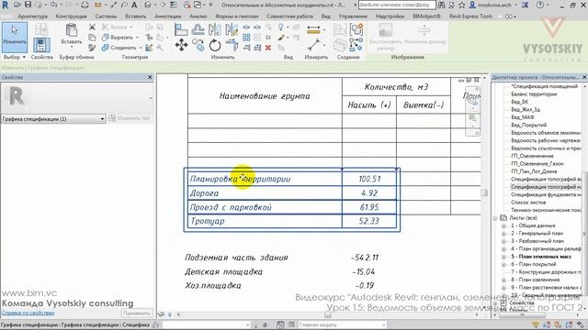
Task: Collapse the Листы (все) tree node
Action: click(x=495, y=218)
